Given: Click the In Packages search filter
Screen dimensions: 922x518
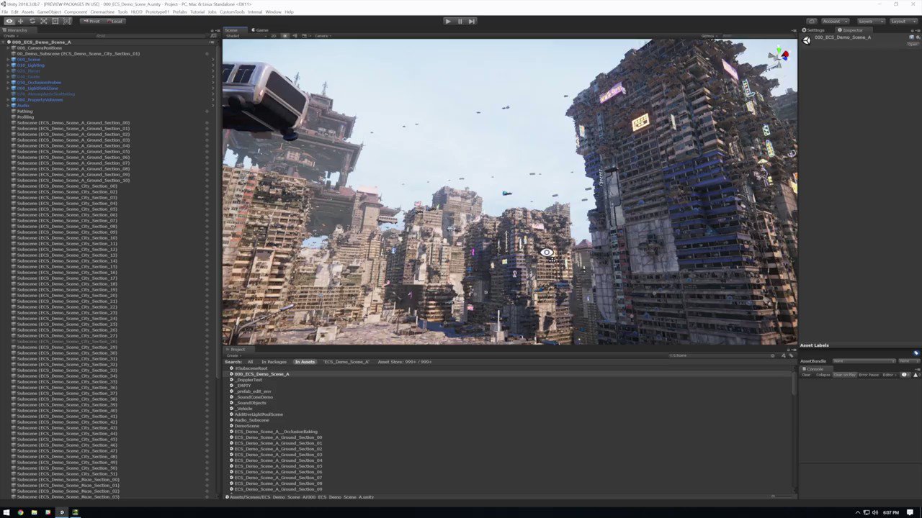Looking at the screenshot, I should coord(274,362).
